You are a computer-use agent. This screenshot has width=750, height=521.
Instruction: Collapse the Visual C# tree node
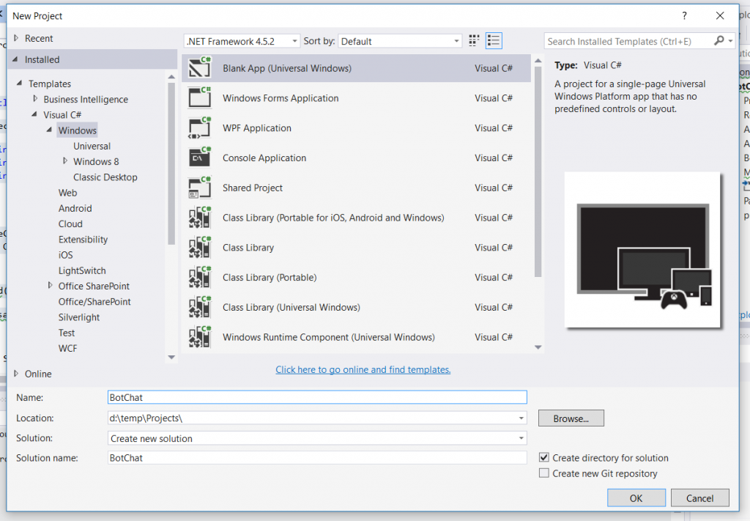tap(34, 114)
